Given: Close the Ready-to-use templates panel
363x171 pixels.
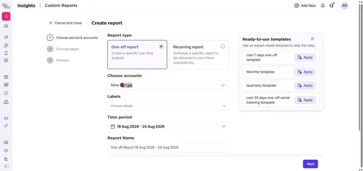Looking at the screenshot, I should pos(312,39).
